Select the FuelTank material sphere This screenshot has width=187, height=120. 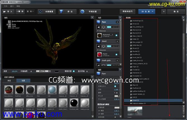coord(20,90)
